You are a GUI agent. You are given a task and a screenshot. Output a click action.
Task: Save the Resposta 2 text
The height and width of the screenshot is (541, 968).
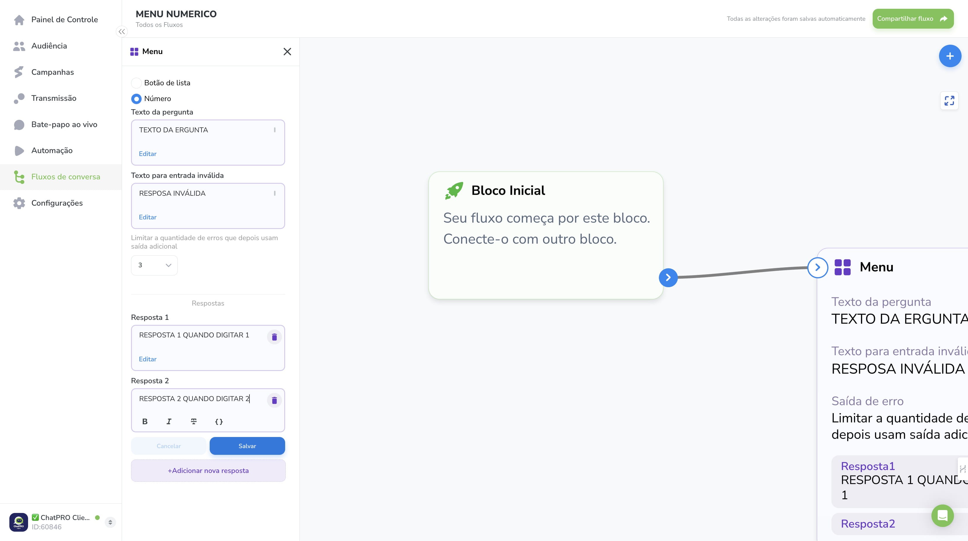tap(247, 446)
